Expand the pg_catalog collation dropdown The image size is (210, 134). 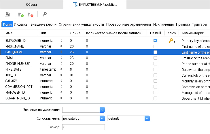[102, 118]
